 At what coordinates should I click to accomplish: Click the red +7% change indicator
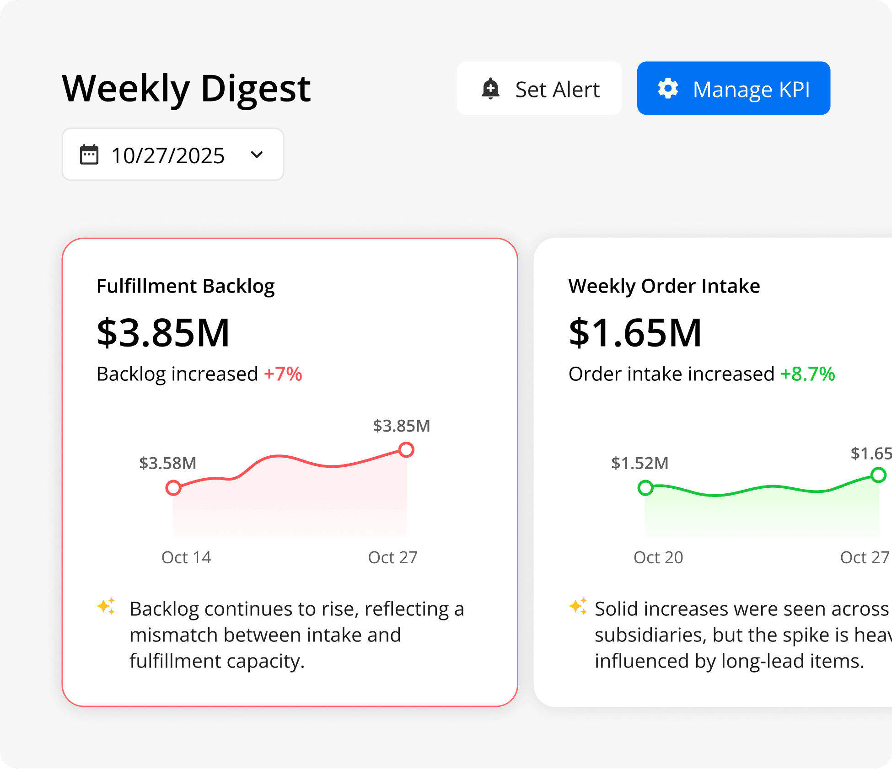click(x=283, y=374)
